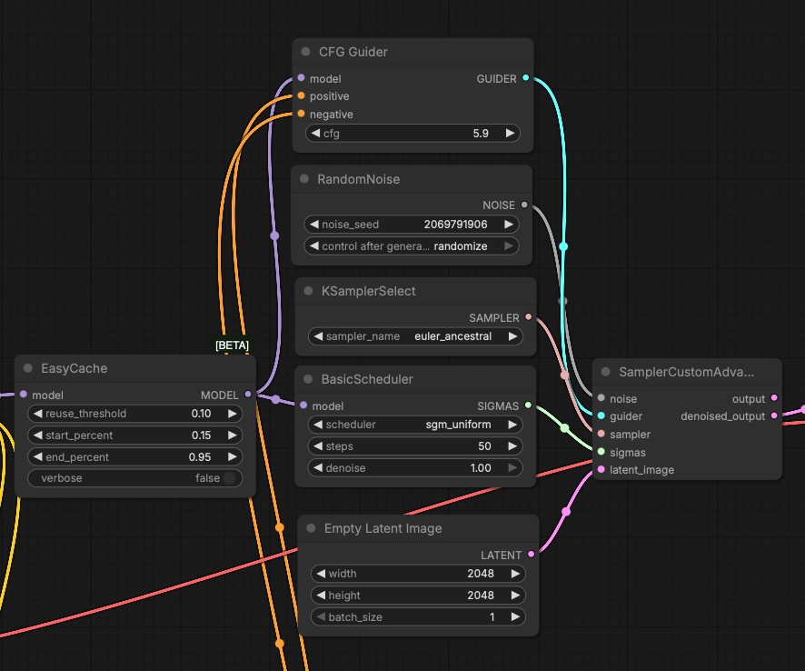Click the denoise 1.00 slider field
Image resolution: width=805 pixels, height=671 pixels.
[415, 467]
